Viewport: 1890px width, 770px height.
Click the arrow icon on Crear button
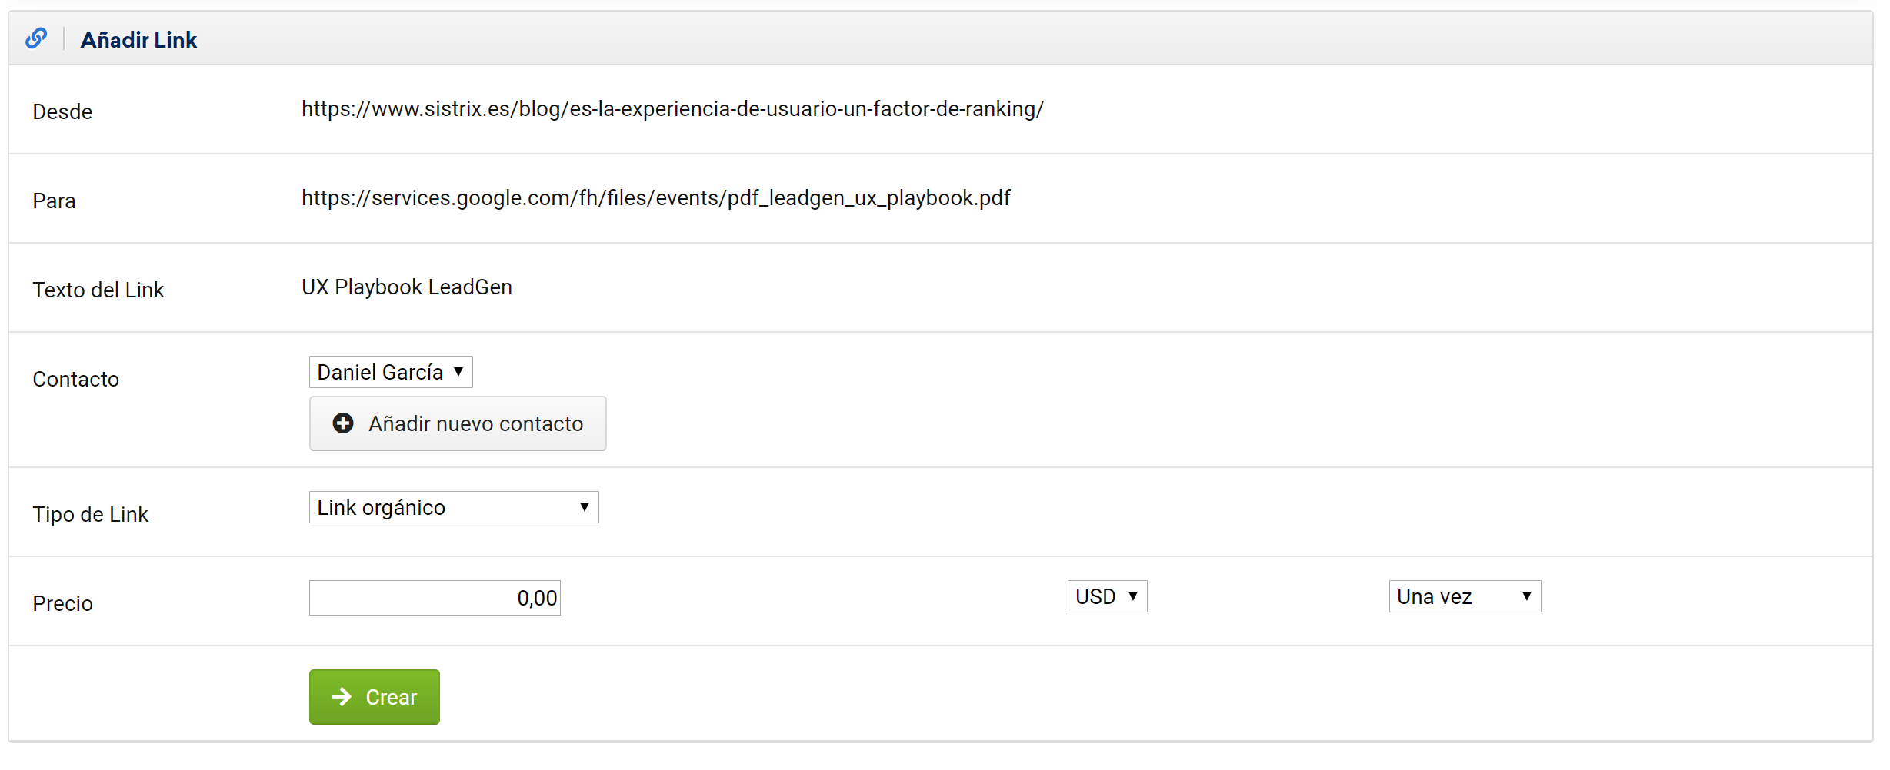coord(342,697)
